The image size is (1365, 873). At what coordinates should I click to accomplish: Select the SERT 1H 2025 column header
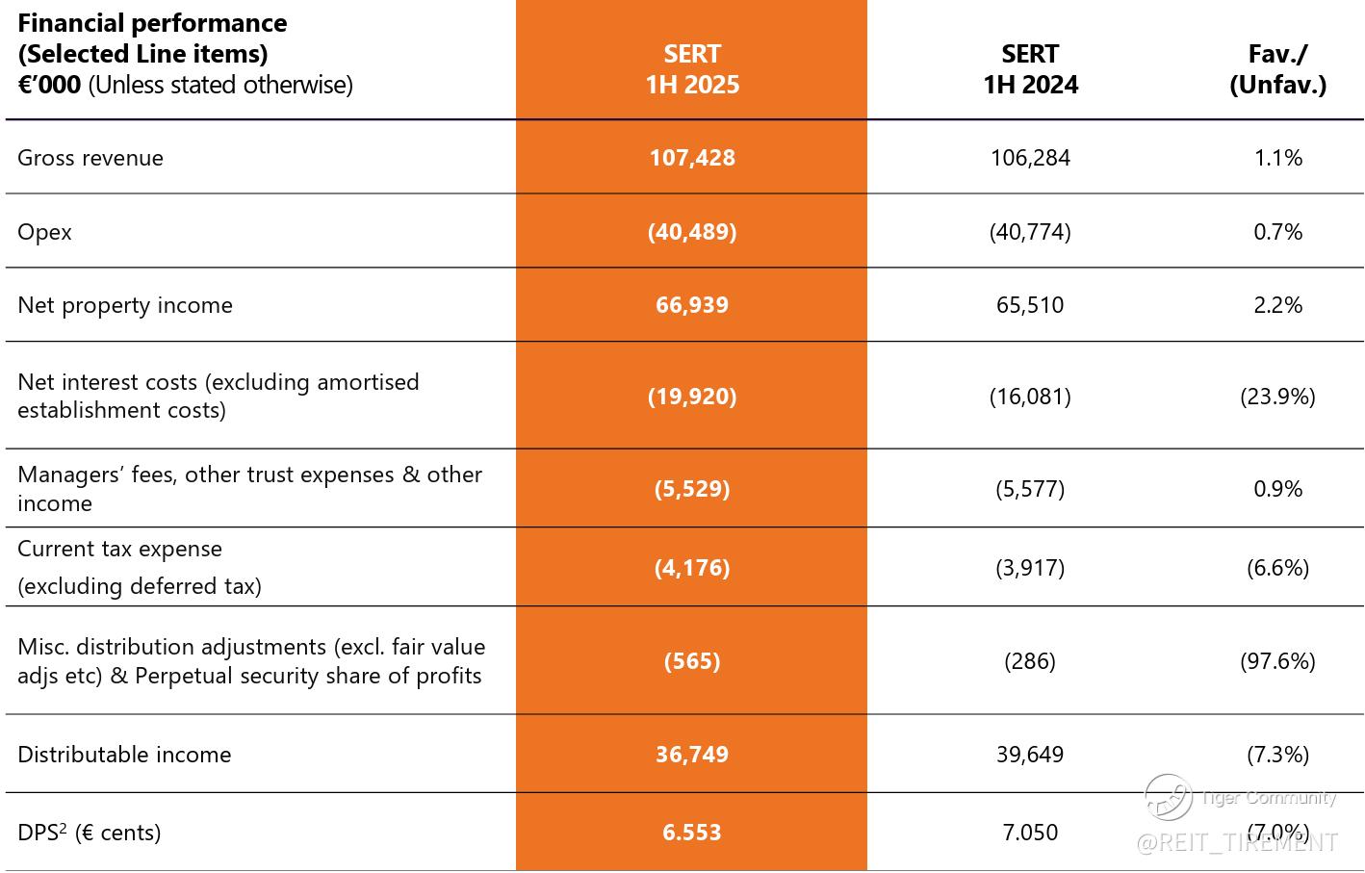point(692,69)
